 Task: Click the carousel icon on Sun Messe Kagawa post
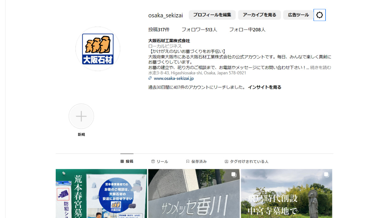(234, 174)
